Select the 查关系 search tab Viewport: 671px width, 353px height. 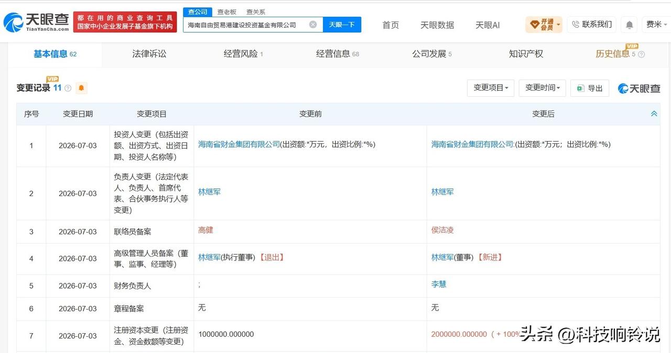(x=255, y=12)
